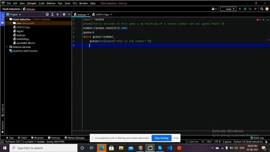
Task: Open the Refactor menu
Action: click(x=51, y=3)
